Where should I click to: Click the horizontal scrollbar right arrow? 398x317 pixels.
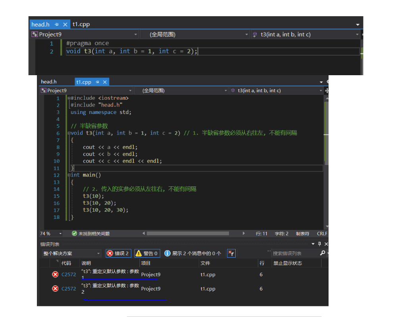point(243,233)
